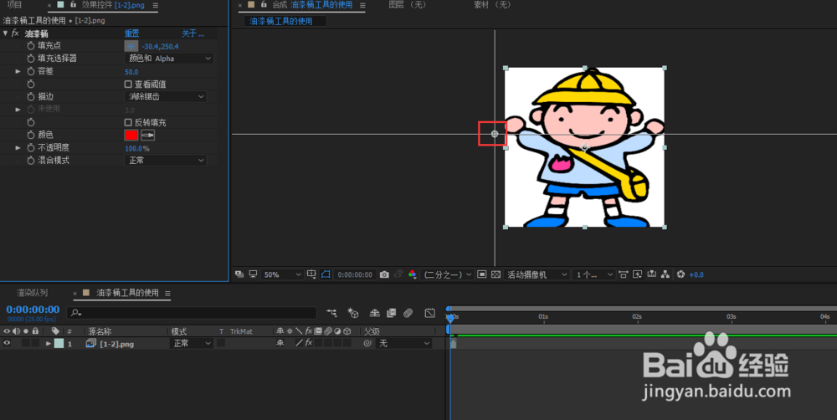Click 填充点 value -30.4,250.4
Viewport: 837px width, 420px height.
pyautogui.click(x=160, y=46)
